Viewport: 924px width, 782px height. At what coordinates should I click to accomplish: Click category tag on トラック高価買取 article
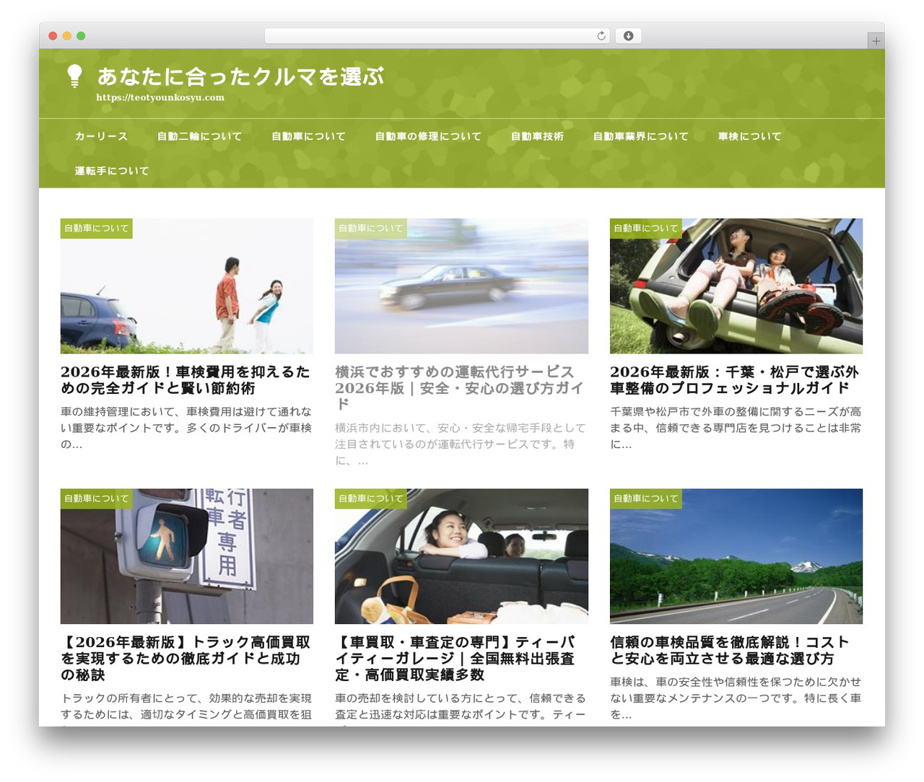pyautogui.click(x=97, y=498)
